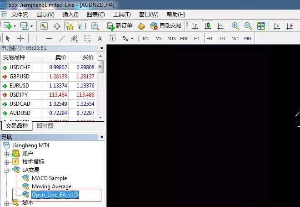The width and height of the screenshot is (300, 207).
Task: Toggle the chart shift icon
Action: pyautogui.click(x=290, y=26)
